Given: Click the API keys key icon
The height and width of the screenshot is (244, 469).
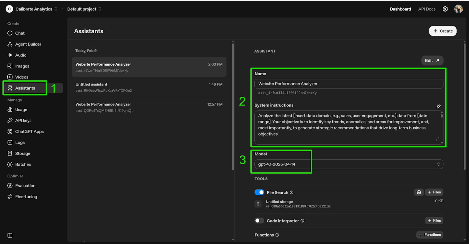Looking at the screenshot, I should tap(10, 120).
